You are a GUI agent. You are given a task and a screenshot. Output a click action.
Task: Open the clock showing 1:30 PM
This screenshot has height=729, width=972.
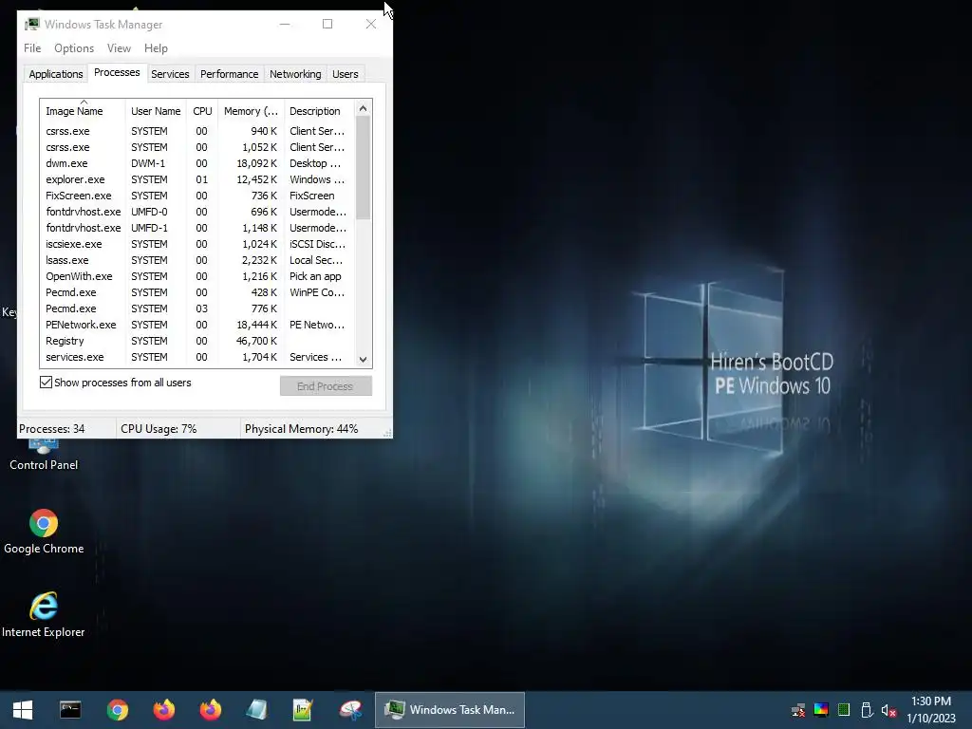(x=930, y=701)
